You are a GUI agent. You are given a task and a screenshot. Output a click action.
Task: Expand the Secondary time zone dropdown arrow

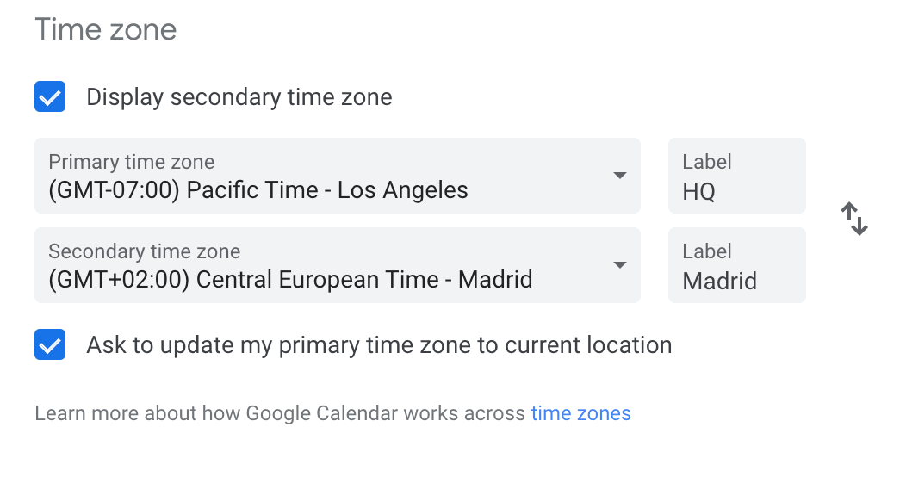[x=619, y=265]
